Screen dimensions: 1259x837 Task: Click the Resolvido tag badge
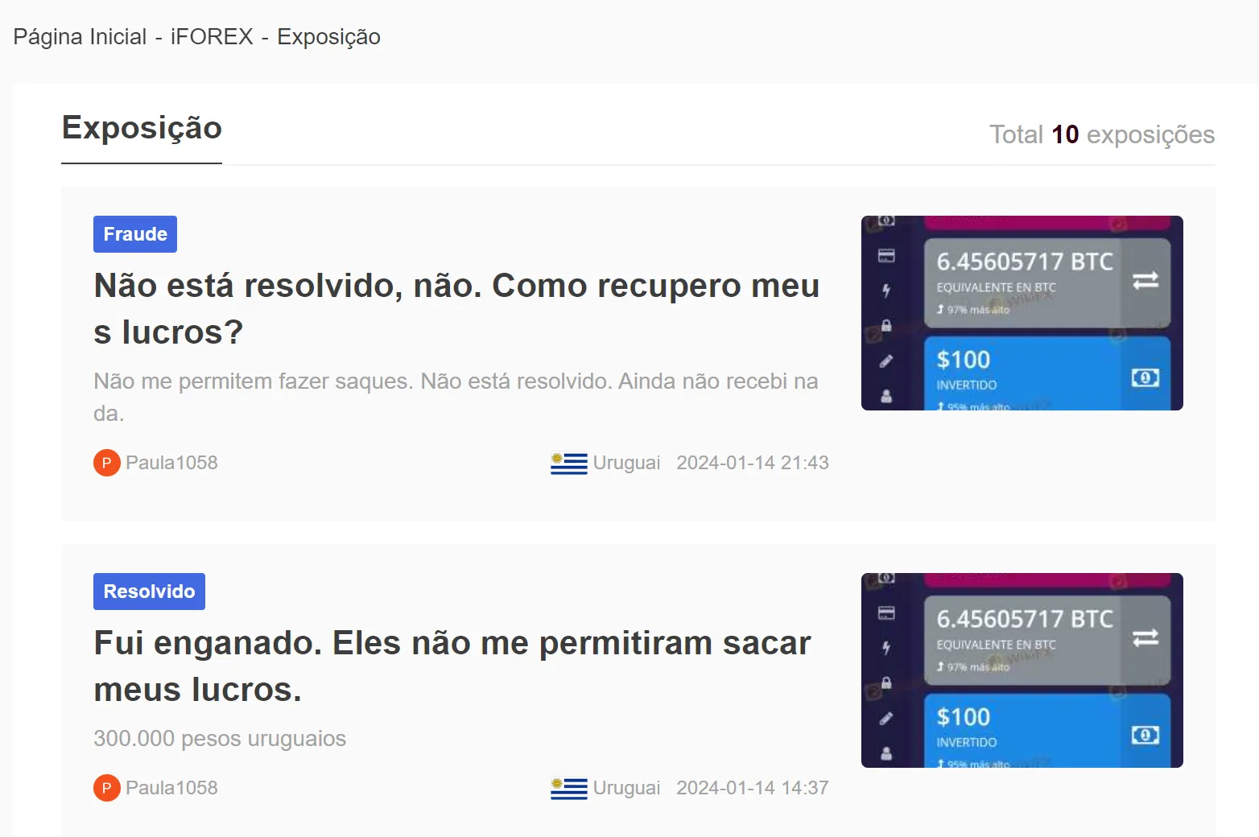point(149,592)
